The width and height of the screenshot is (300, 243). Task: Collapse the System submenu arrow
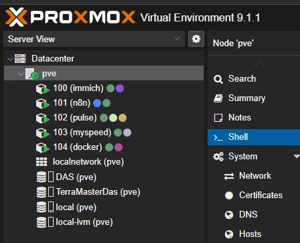pos(297,157)
